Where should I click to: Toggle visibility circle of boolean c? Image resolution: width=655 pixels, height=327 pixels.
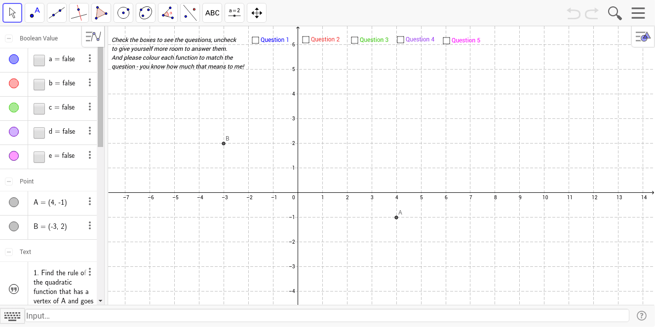coord(14,108)
